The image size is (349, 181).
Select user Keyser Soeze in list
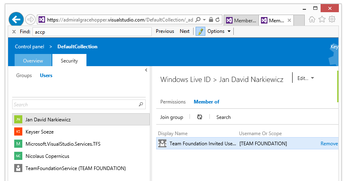click(81, 132)
